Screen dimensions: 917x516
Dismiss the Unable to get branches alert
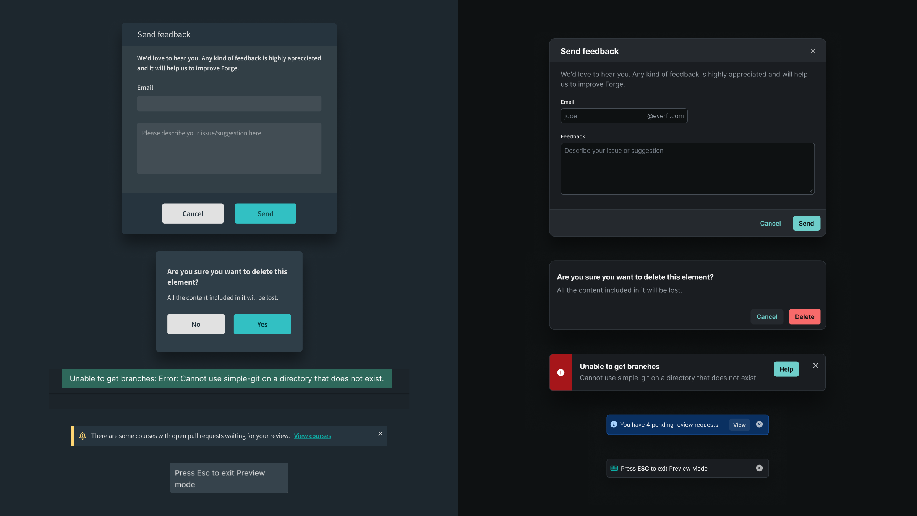[x=815, y=366]
